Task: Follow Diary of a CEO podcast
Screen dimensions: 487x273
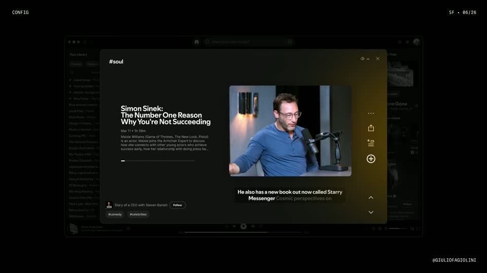Action: [178, 205]
